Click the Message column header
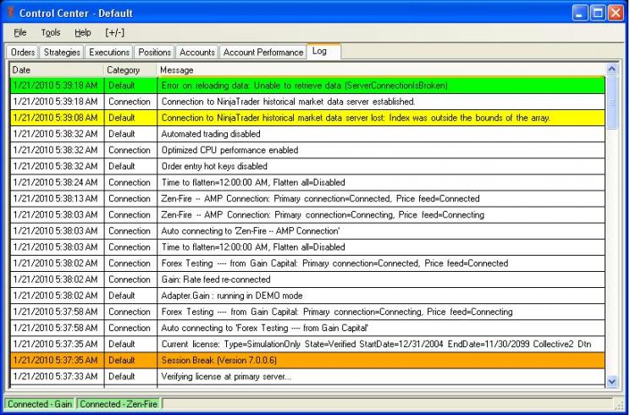This screenshot has height=415, width=630. point(381,70)
